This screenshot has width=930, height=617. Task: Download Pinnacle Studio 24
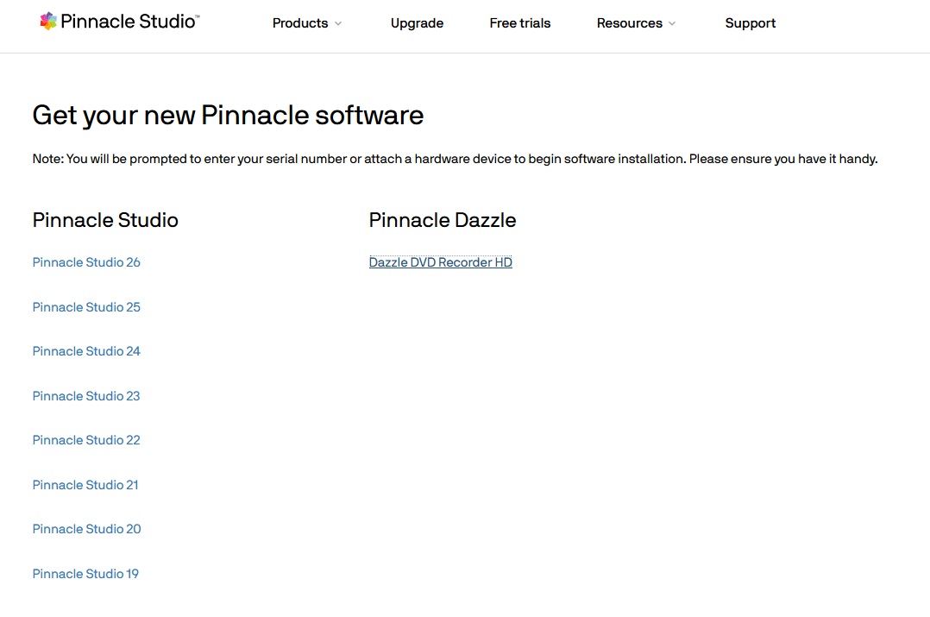(86, 351)
